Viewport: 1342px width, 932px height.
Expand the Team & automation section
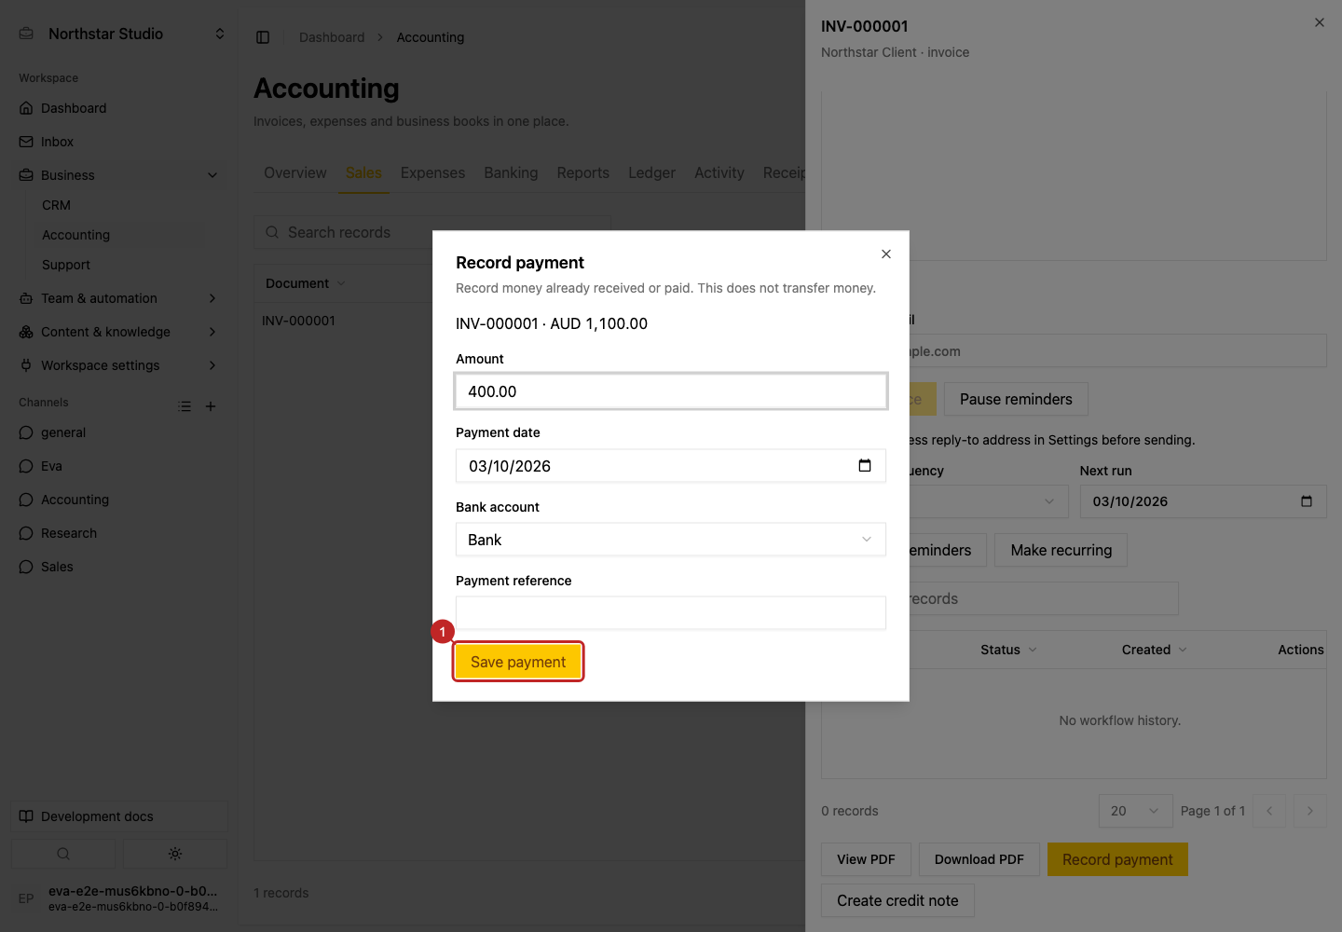[x=212, y=298]
